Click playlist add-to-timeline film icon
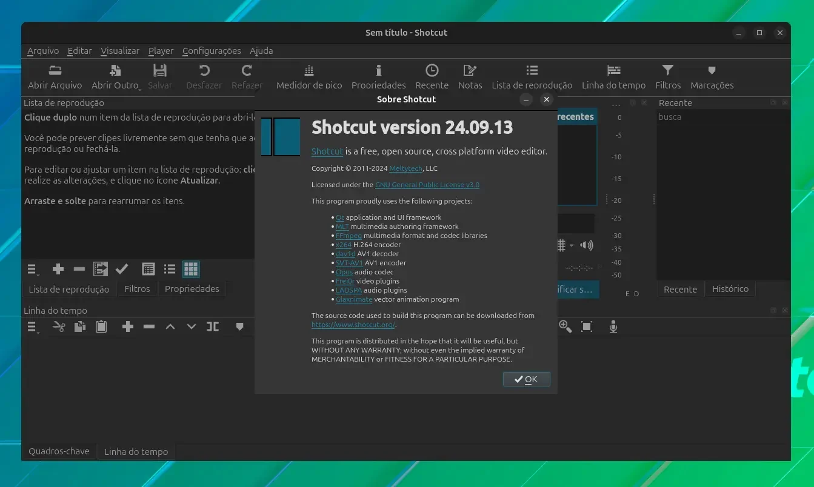This screenshot has height=487, width=814. point(101,269)
